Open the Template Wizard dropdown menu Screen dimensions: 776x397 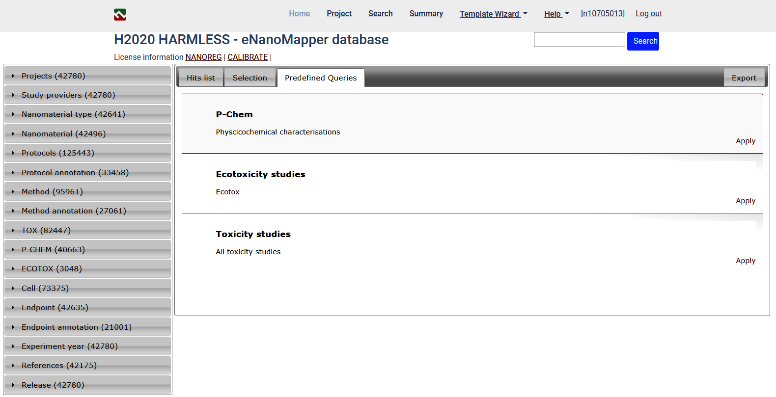point(493,14)
